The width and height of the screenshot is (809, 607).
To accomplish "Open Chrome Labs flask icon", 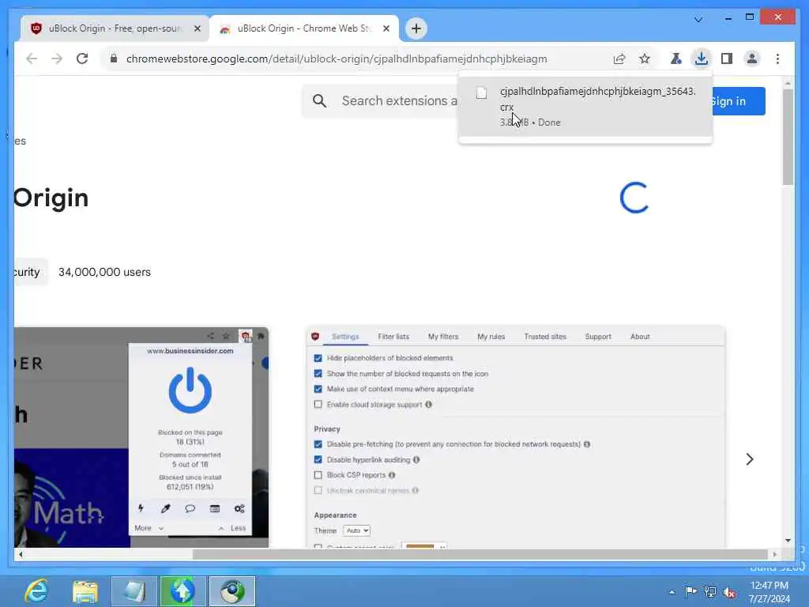I will tap(675, 58).
